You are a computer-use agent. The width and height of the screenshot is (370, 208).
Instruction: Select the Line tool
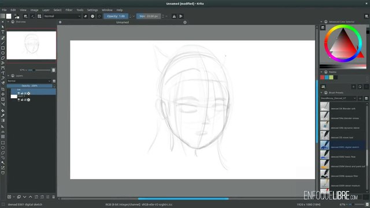click(x=3, y=43)
